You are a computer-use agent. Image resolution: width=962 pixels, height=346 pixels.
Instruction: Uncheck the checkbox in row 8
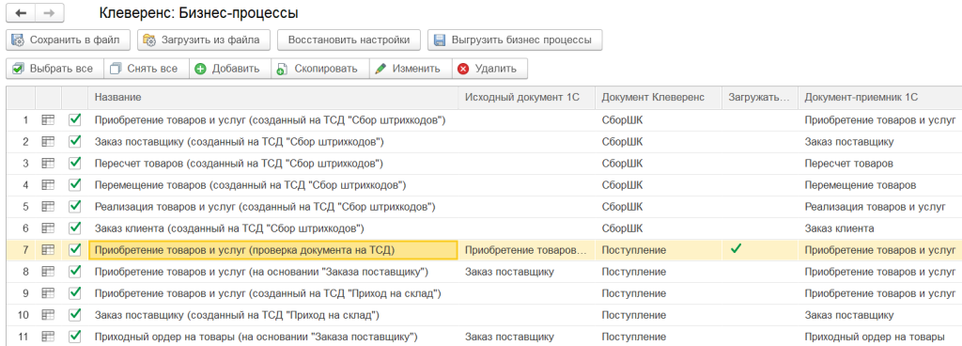75,271
